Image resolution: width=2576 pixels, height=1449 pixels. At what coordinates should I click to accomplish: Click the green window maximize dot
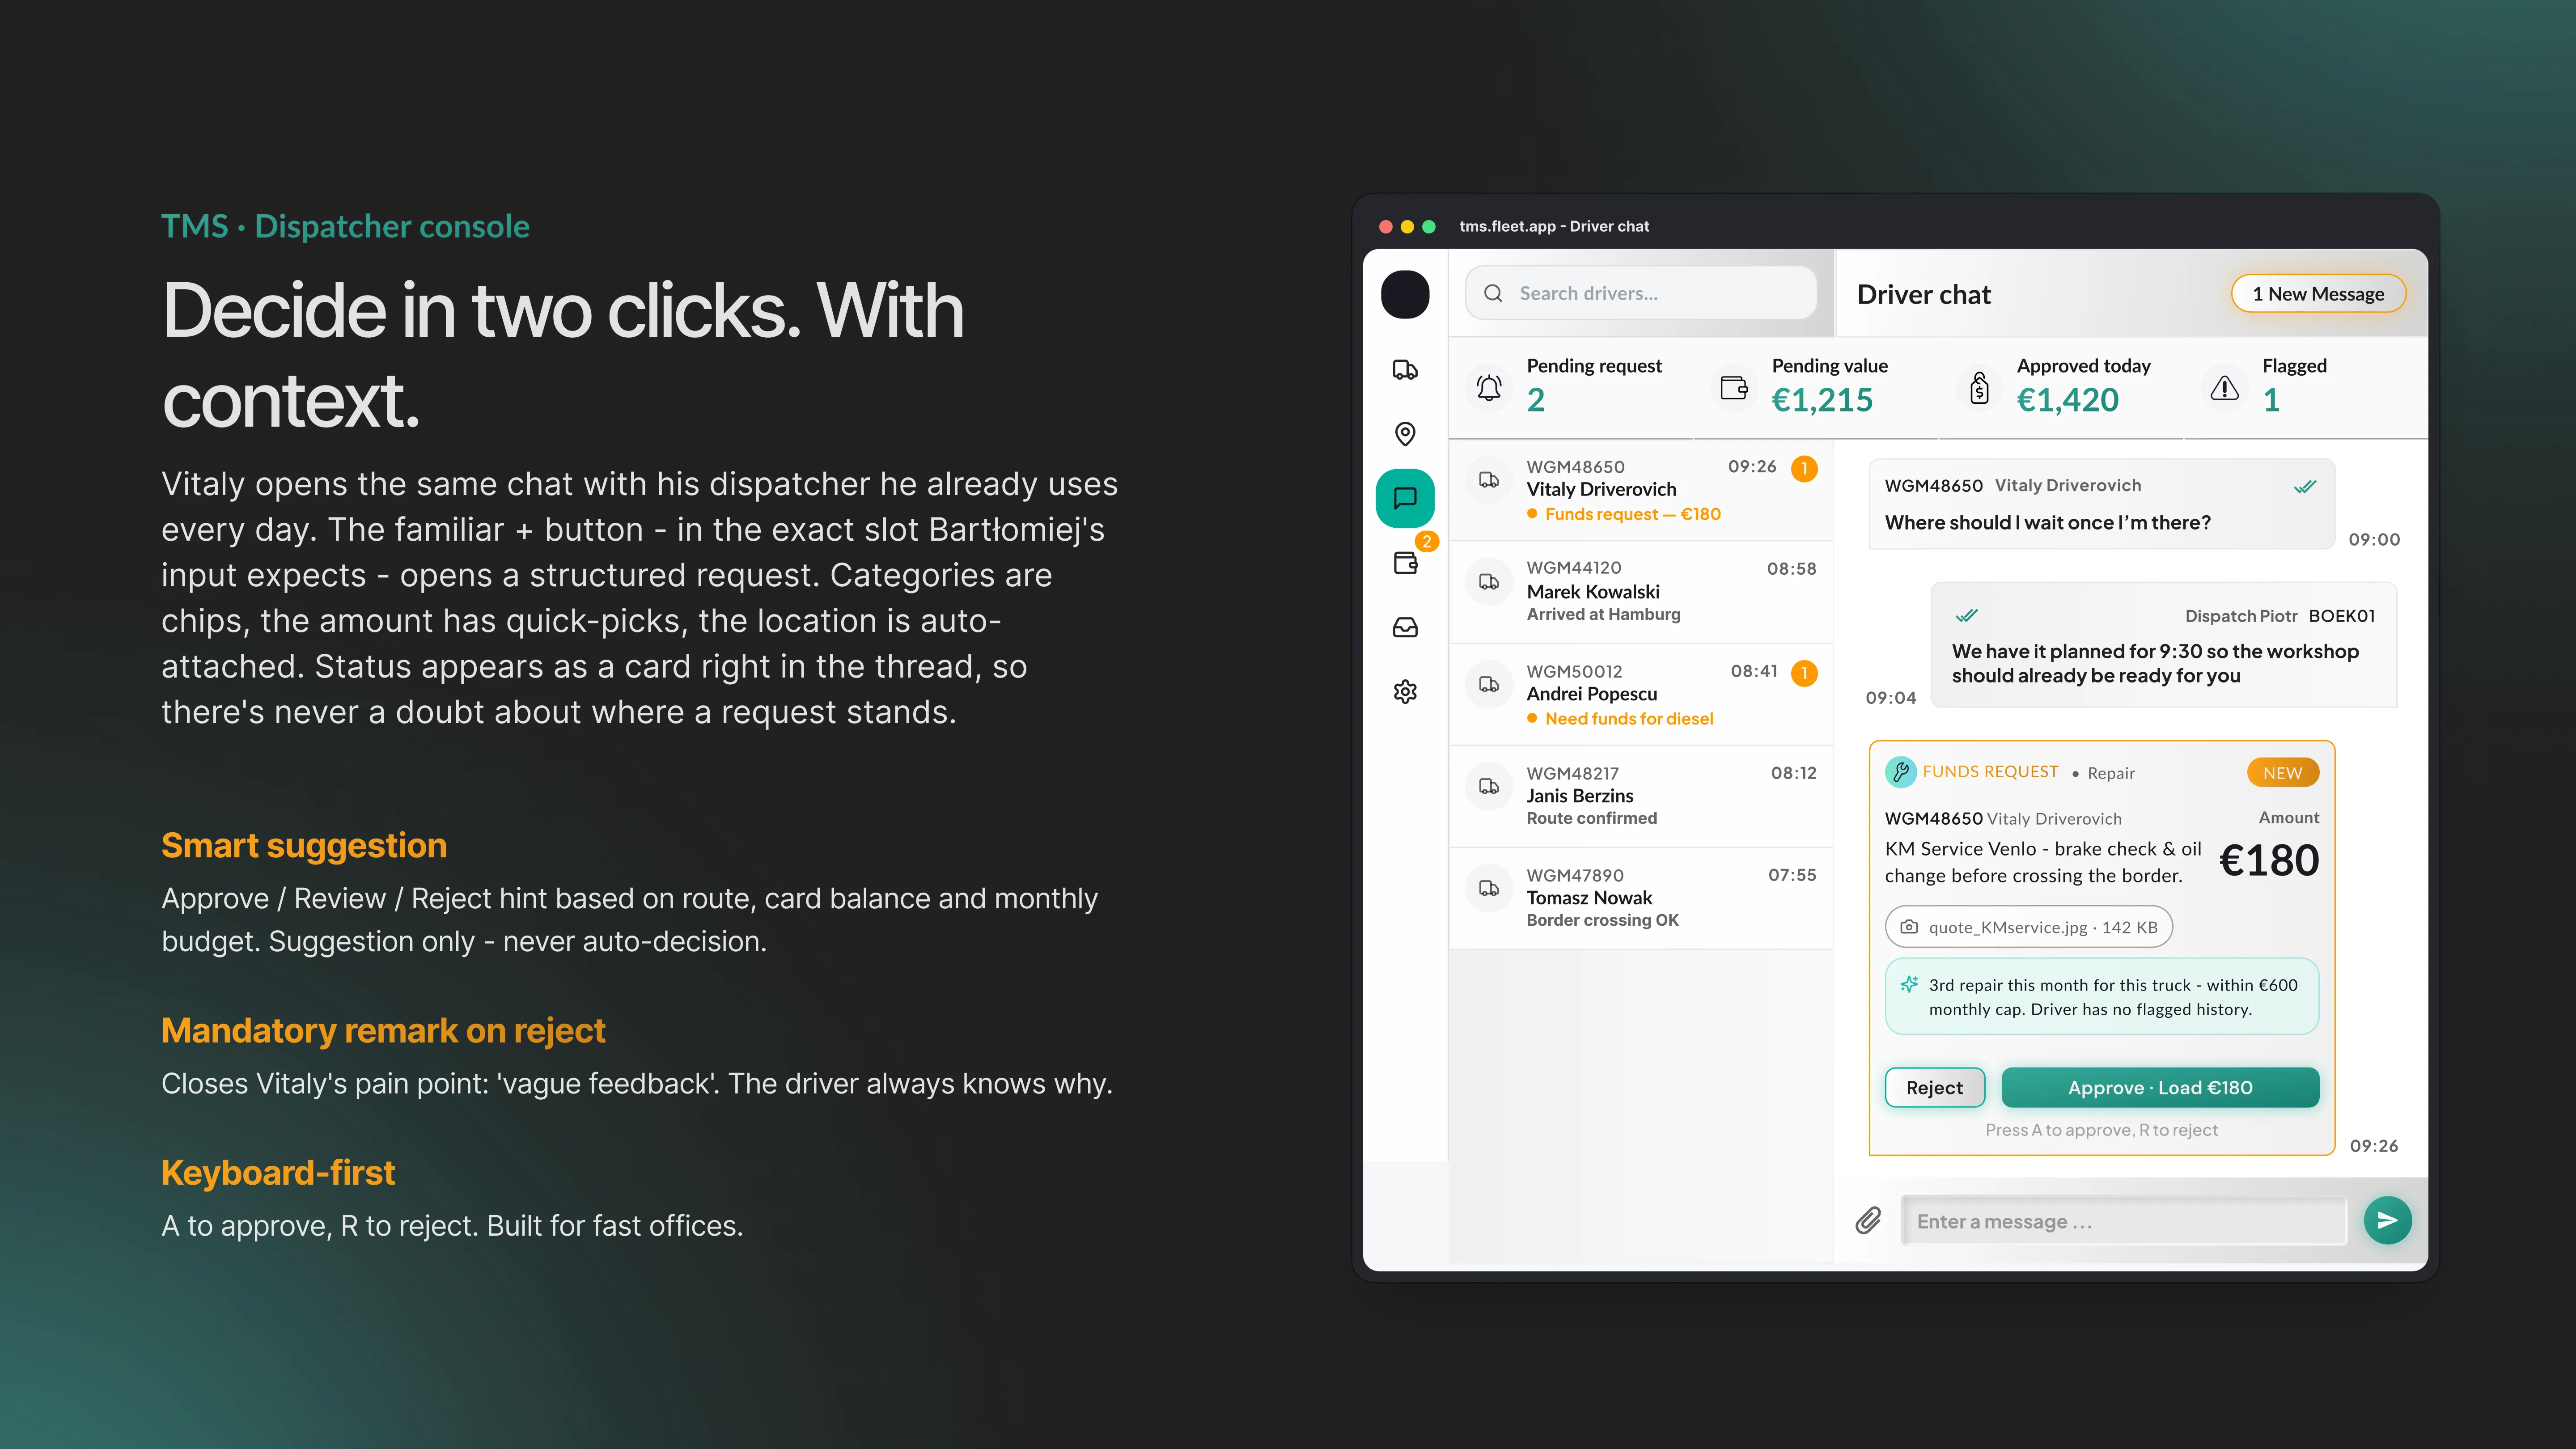[x=1429, y=227]
